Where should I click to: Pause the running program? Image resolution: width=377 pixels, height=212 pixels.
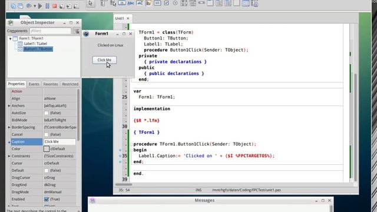(47, 6)
